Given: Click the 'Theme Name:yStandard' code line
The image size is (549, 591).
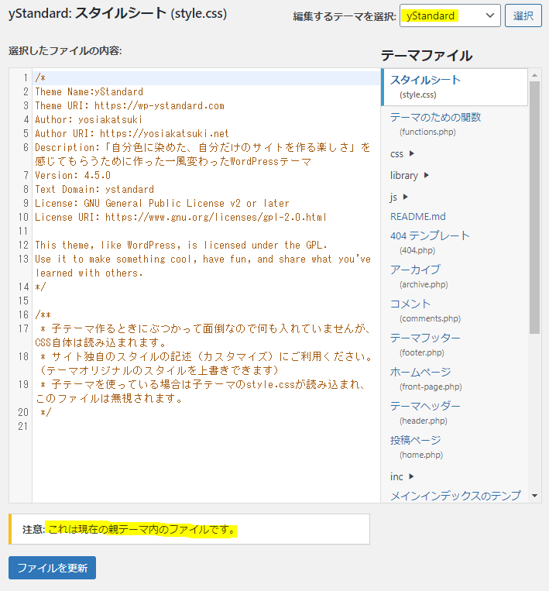Looking at the screenshot, I should point(89,91).
